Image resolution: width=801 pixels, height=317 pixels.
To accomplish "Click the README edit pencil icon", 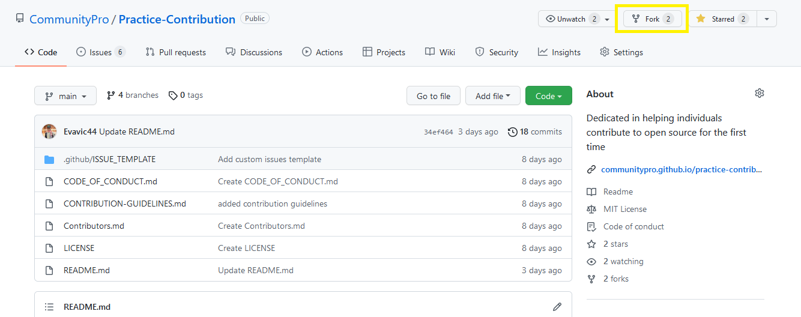I will pyautogui.click(x=557, y=307).
